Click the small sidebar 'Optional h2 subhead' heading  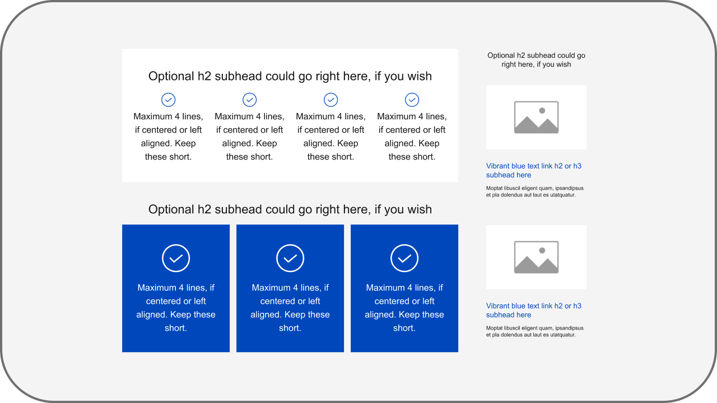pyautogui.click(x=536, y=60)
